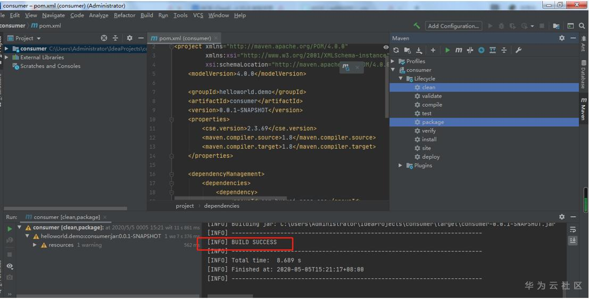Locate current file in Project panel

click(104, 38)
